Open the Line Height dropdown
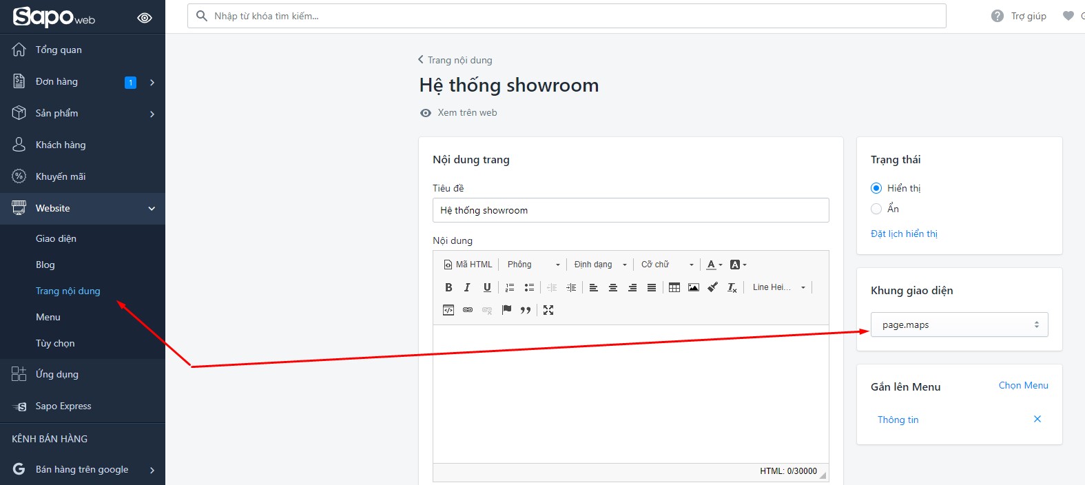Image resolution: width=1085 pixels, height=485 pixels. [778, 287]
